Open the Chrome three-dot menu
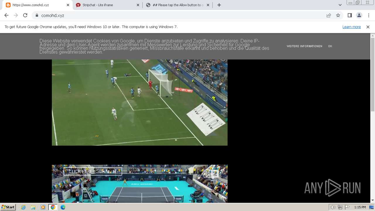375x211 pixels. 369,16
